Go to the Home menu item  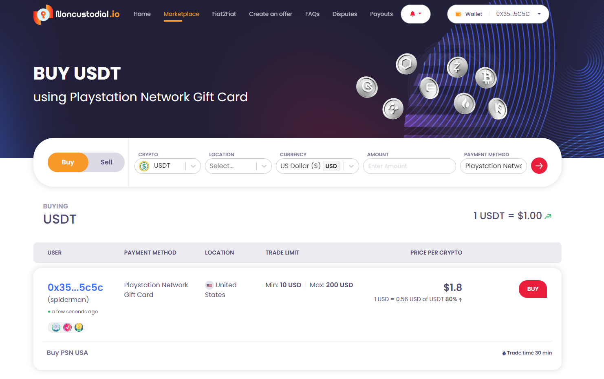142,14
